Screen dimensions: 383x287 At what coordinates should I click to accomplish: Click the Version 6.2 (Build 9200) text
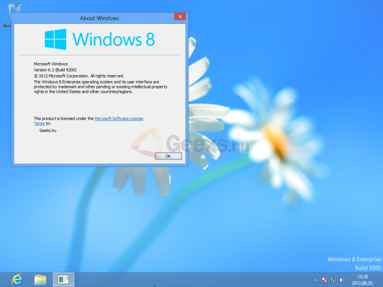coord(55,70)
